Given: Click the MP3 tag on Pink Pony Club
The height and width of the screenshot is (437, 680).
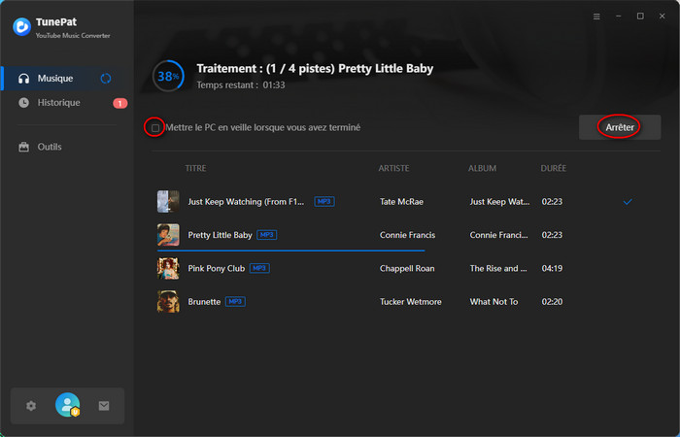Looking at the screenshot, I should [x=259, y=268].
